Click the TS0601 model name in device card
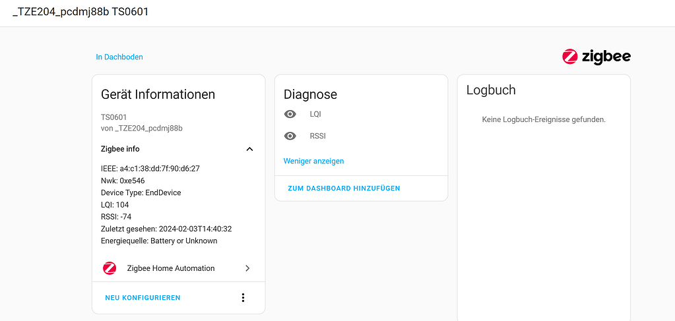This screenshot has width=675, height=321. click(113, 117)
